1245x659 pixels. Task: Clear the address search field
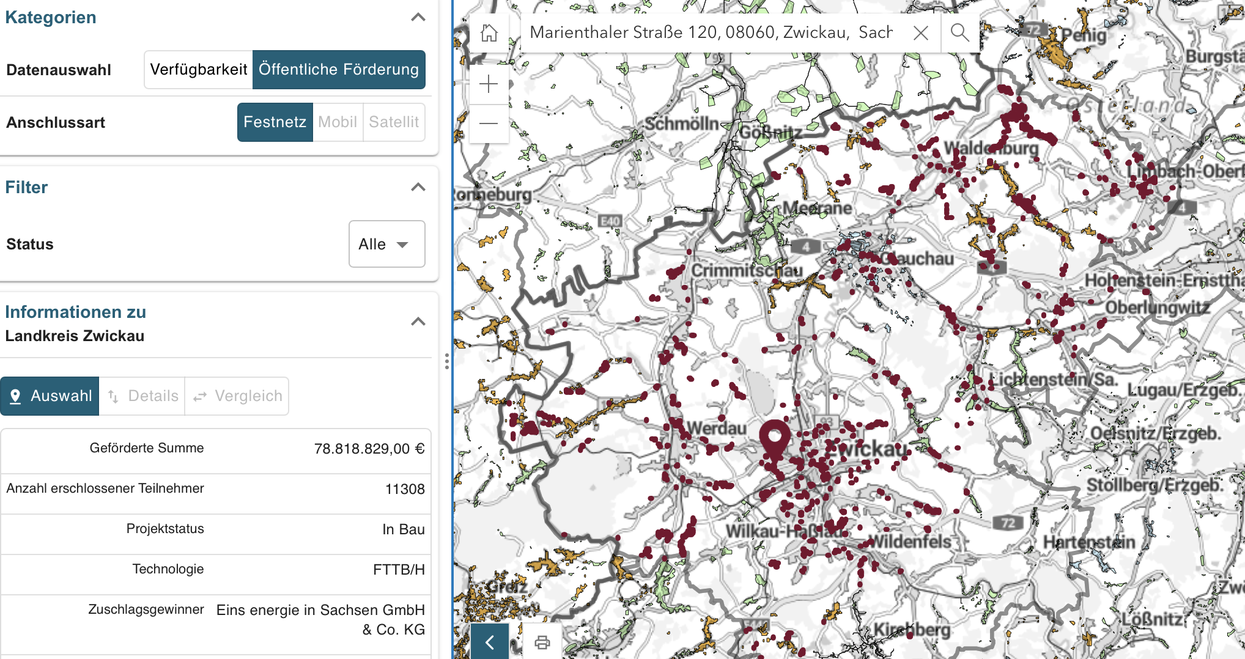click(921, 33)
